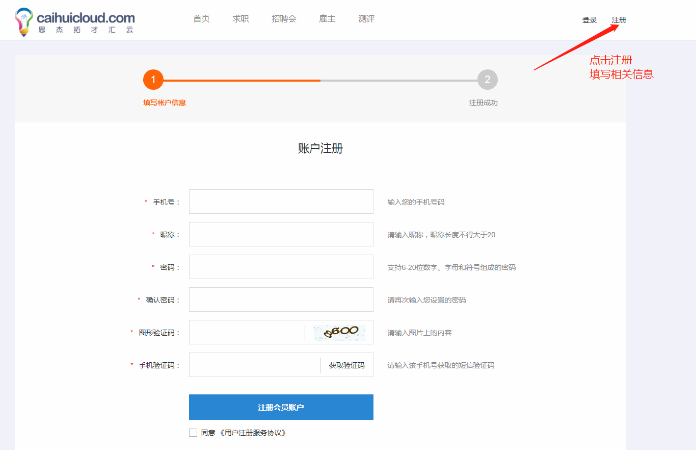This screenshot has height=450, width=696.
Task: Tick the agree to user agreement checkbox
Action: pos(193,433)
